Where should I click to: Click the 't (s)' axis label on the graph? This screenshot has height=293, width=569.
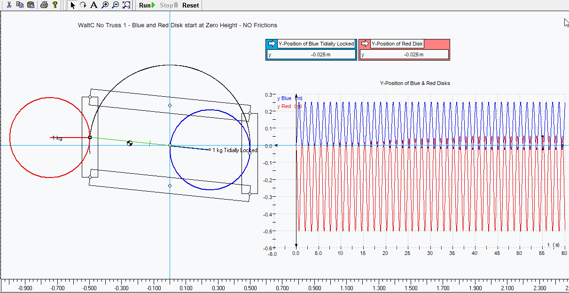coord(553,244)
